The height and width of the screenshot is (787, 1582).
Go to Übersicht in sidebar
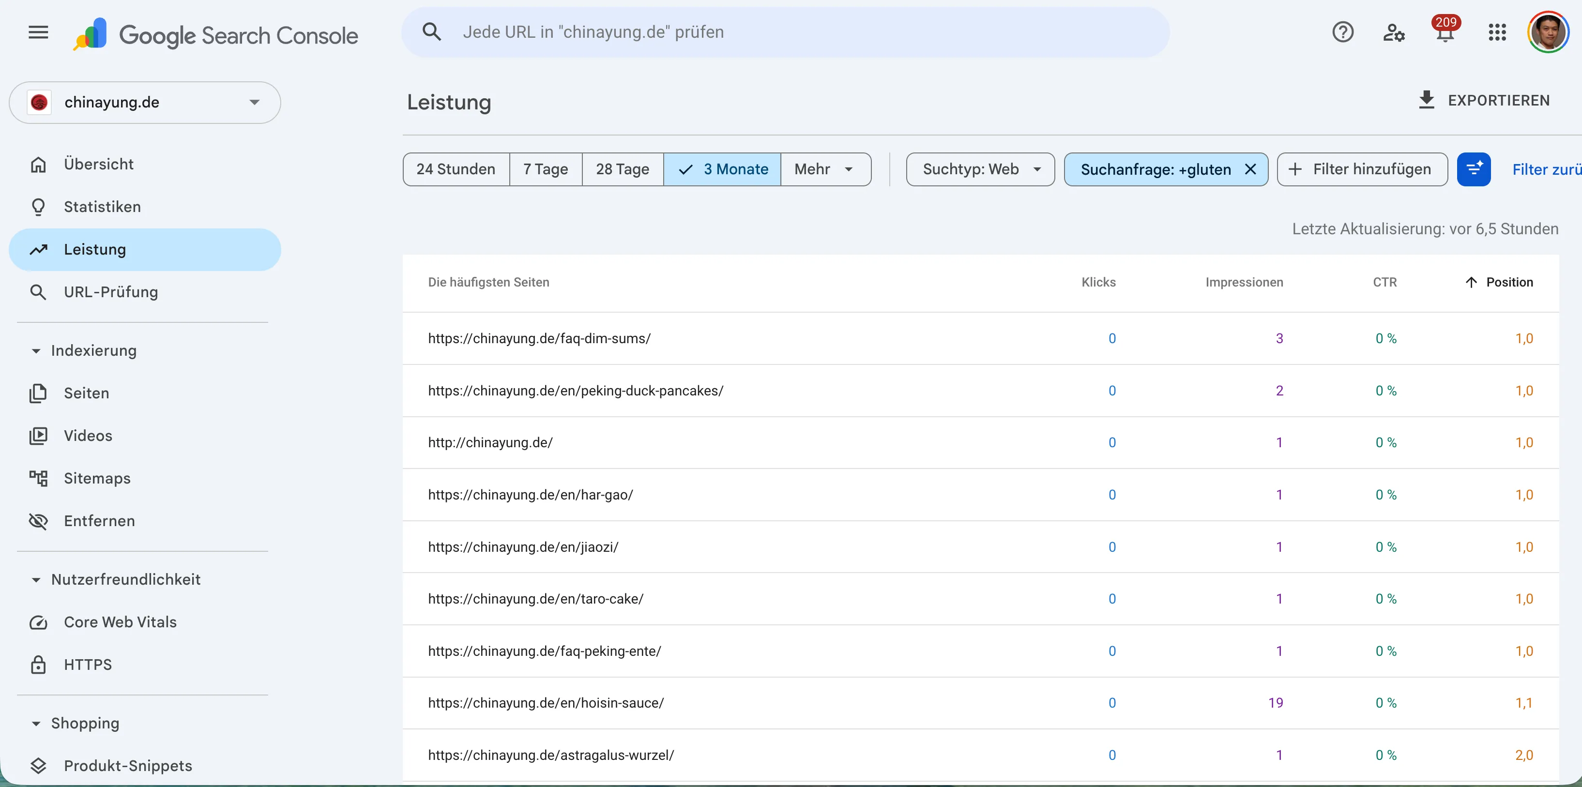click(145, 165)
